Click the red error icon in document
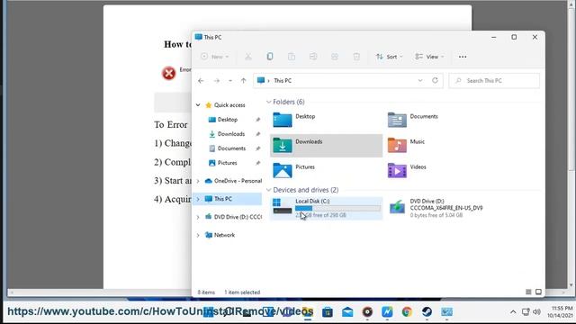The image size is (576, 324). (x=168, y=73)
